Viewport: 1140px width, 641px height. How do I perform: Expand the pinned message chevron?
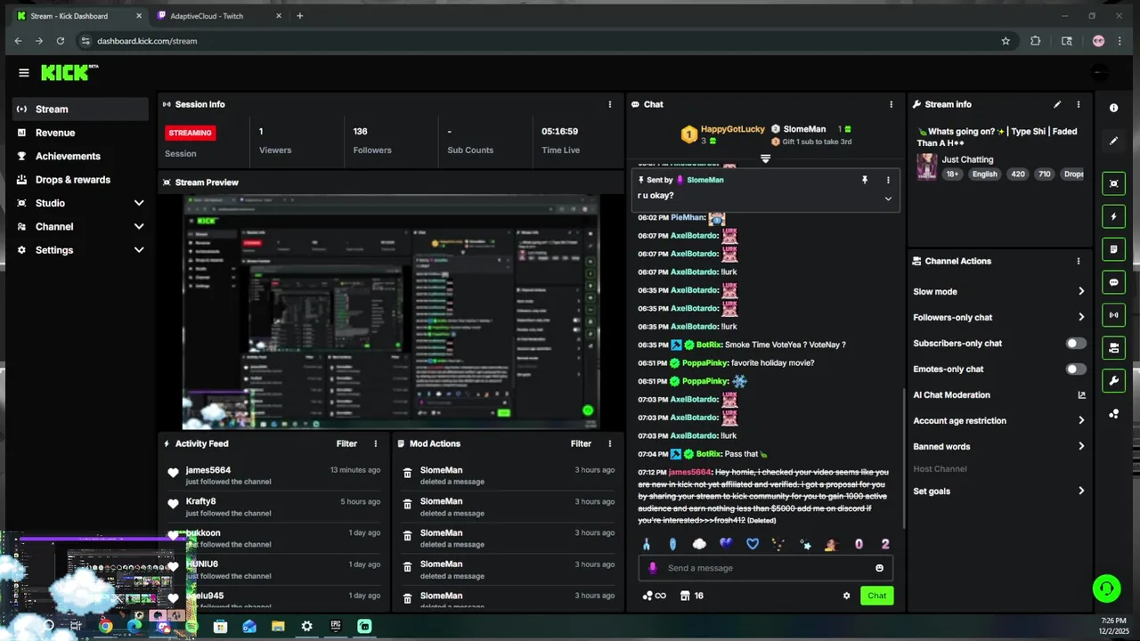pos(888,199)
